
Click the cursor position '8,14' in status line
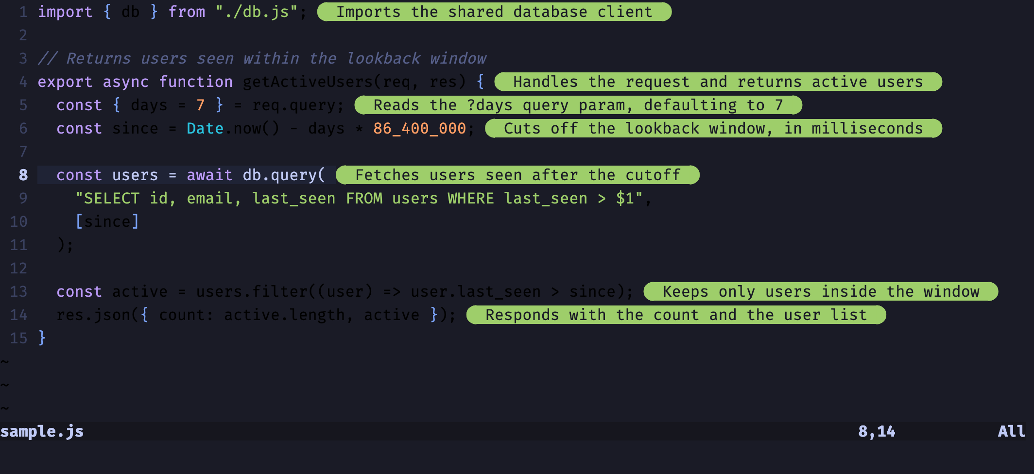click(877, 431)
